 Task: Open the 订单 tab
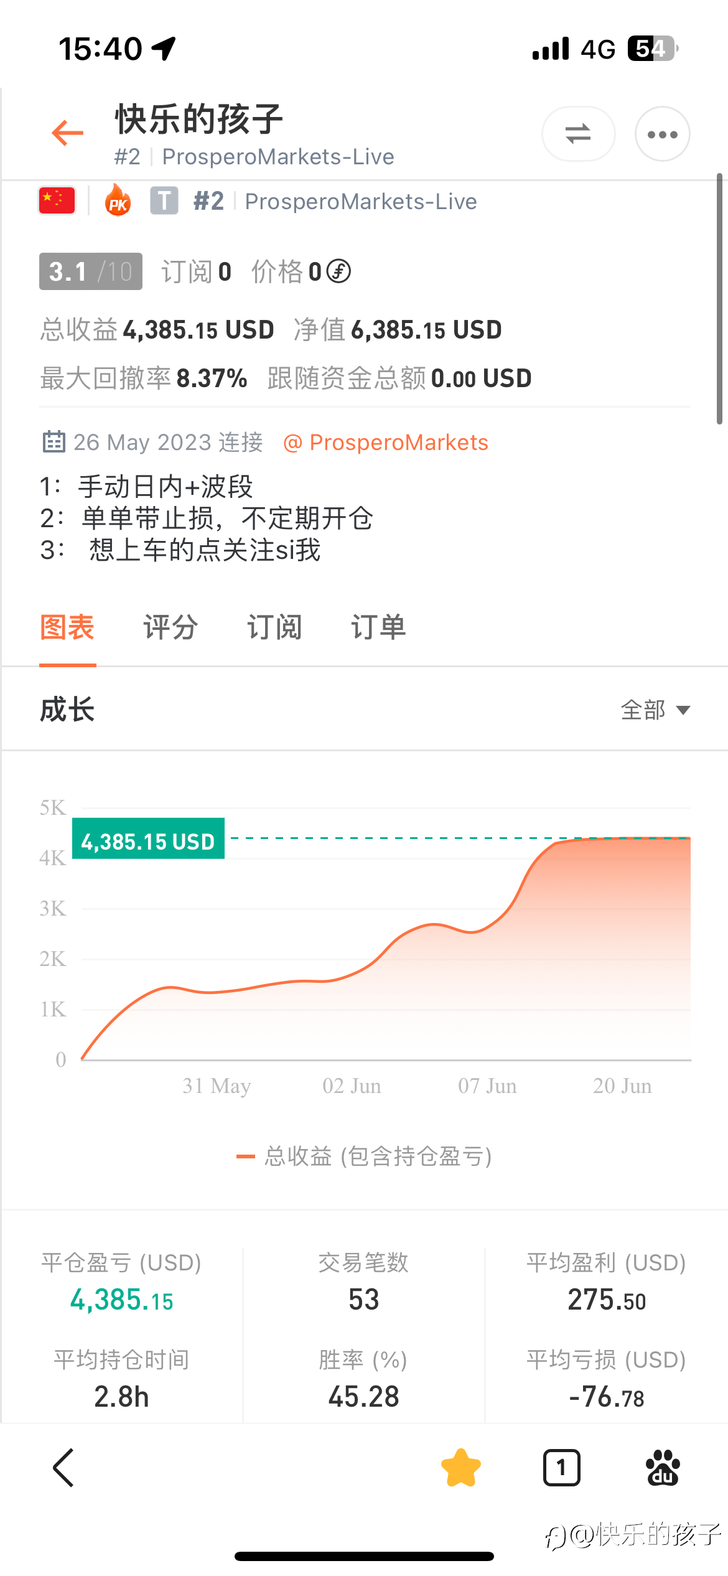pyautogui.click(x=378, y=627)
